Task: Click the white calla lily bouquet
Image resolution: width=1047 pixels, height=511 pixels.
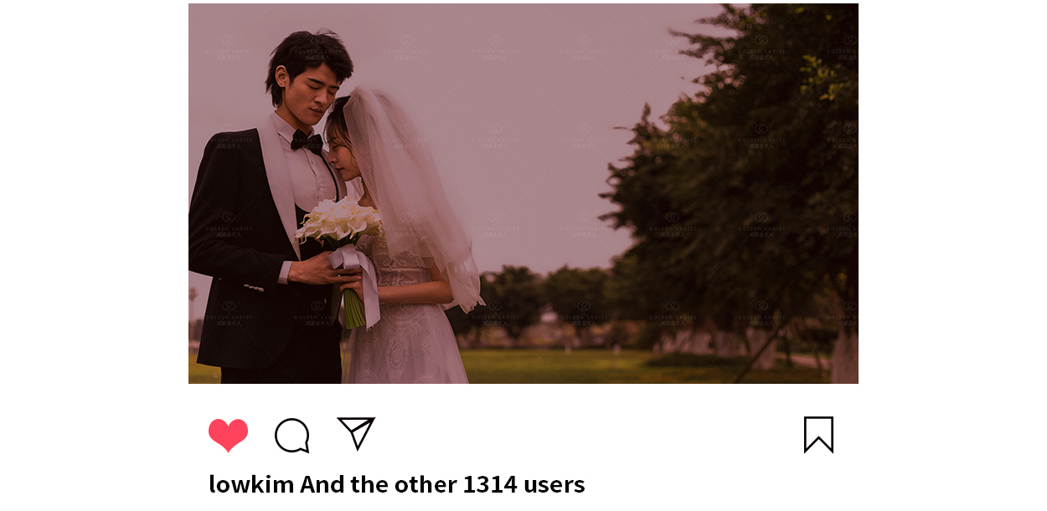Action: [340, 222]
